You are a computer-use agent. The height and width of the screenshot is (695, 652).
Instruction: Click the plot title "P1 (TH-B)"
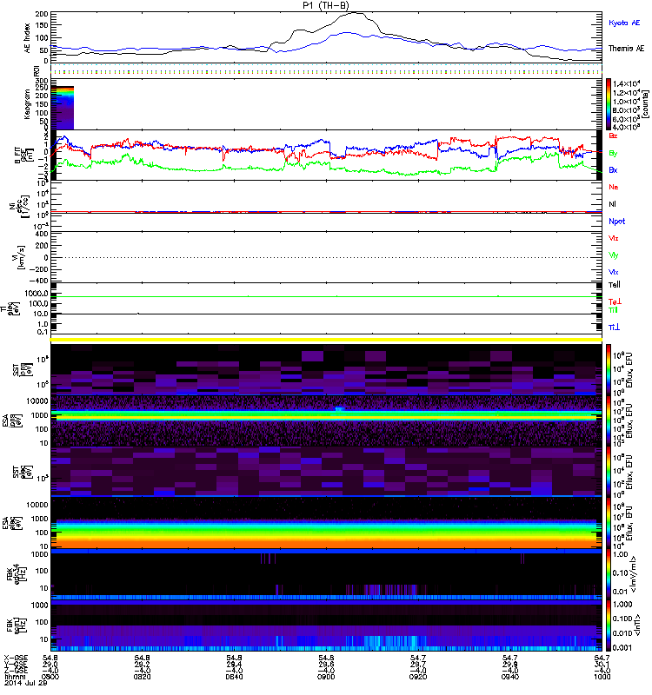click(326, 5)
